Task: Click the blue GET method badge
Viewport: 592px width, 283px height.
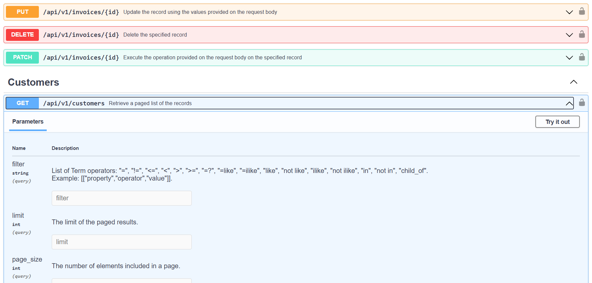Action: [x=22, y=103]
